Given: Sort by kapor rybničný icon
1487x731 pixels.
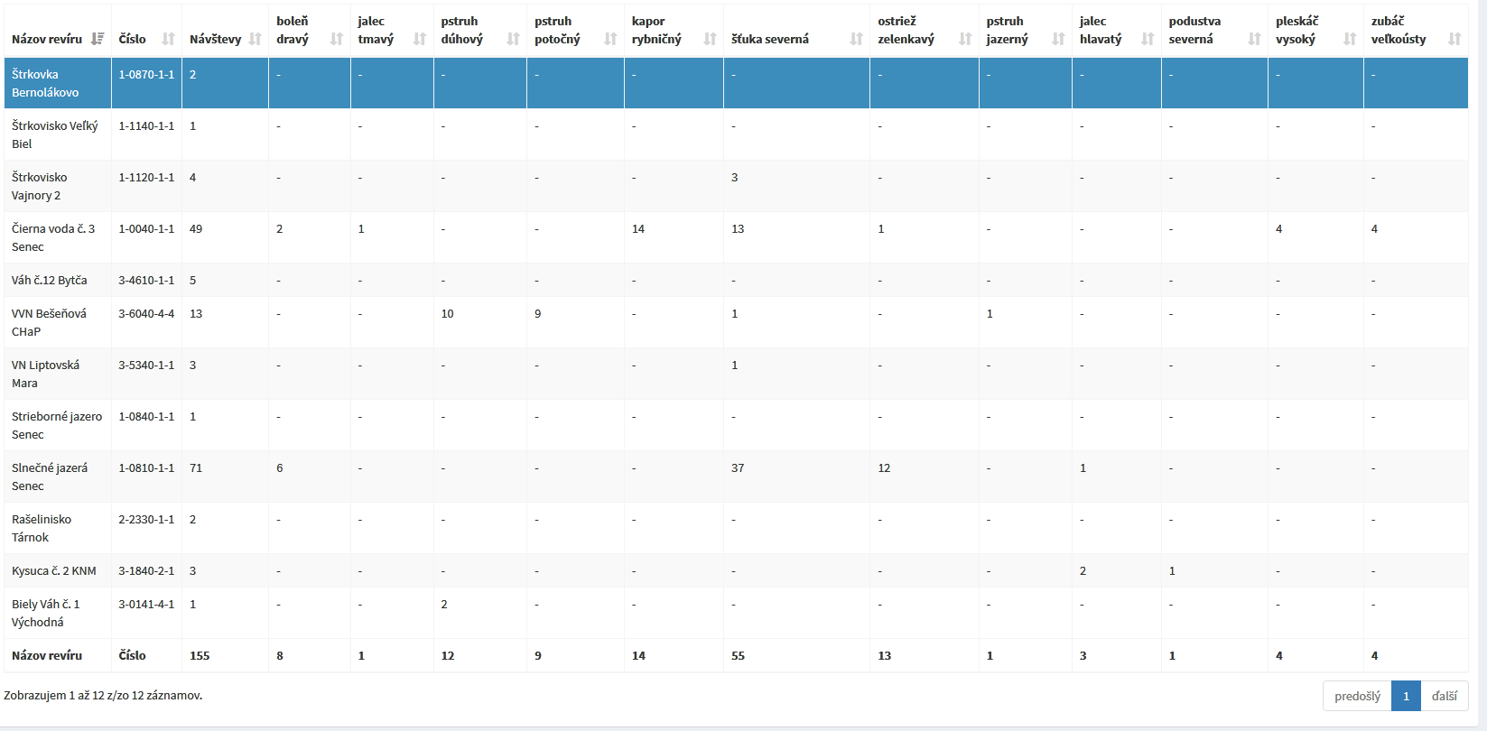Looking at the screenshot, I should [710, 39].
